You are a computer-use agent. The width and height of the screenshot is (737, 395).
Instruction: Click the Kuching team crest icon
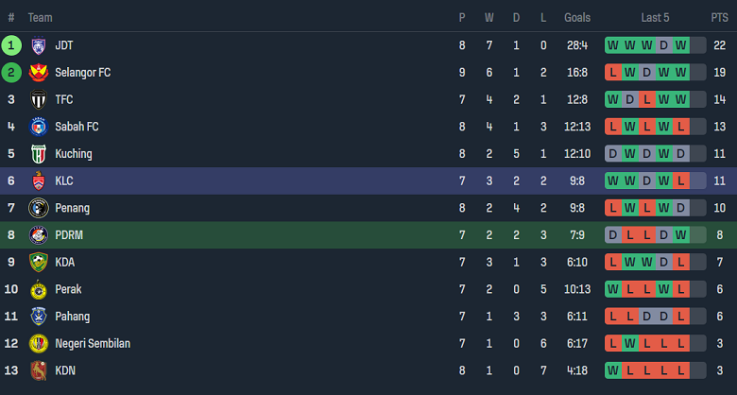39,154
